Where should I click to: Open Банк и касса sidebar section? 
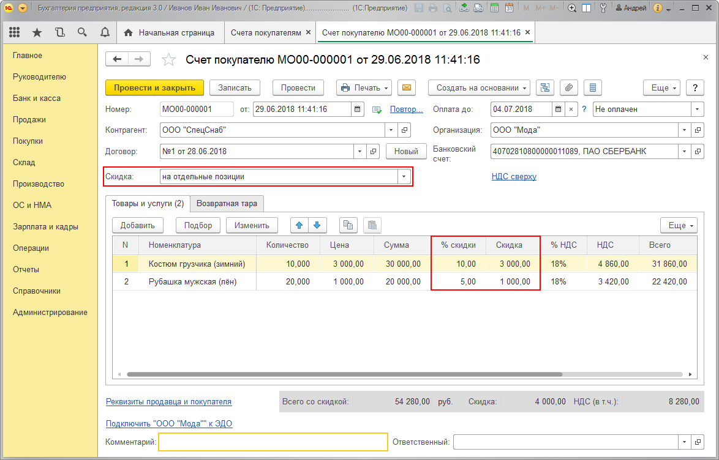tap(37, 98)
